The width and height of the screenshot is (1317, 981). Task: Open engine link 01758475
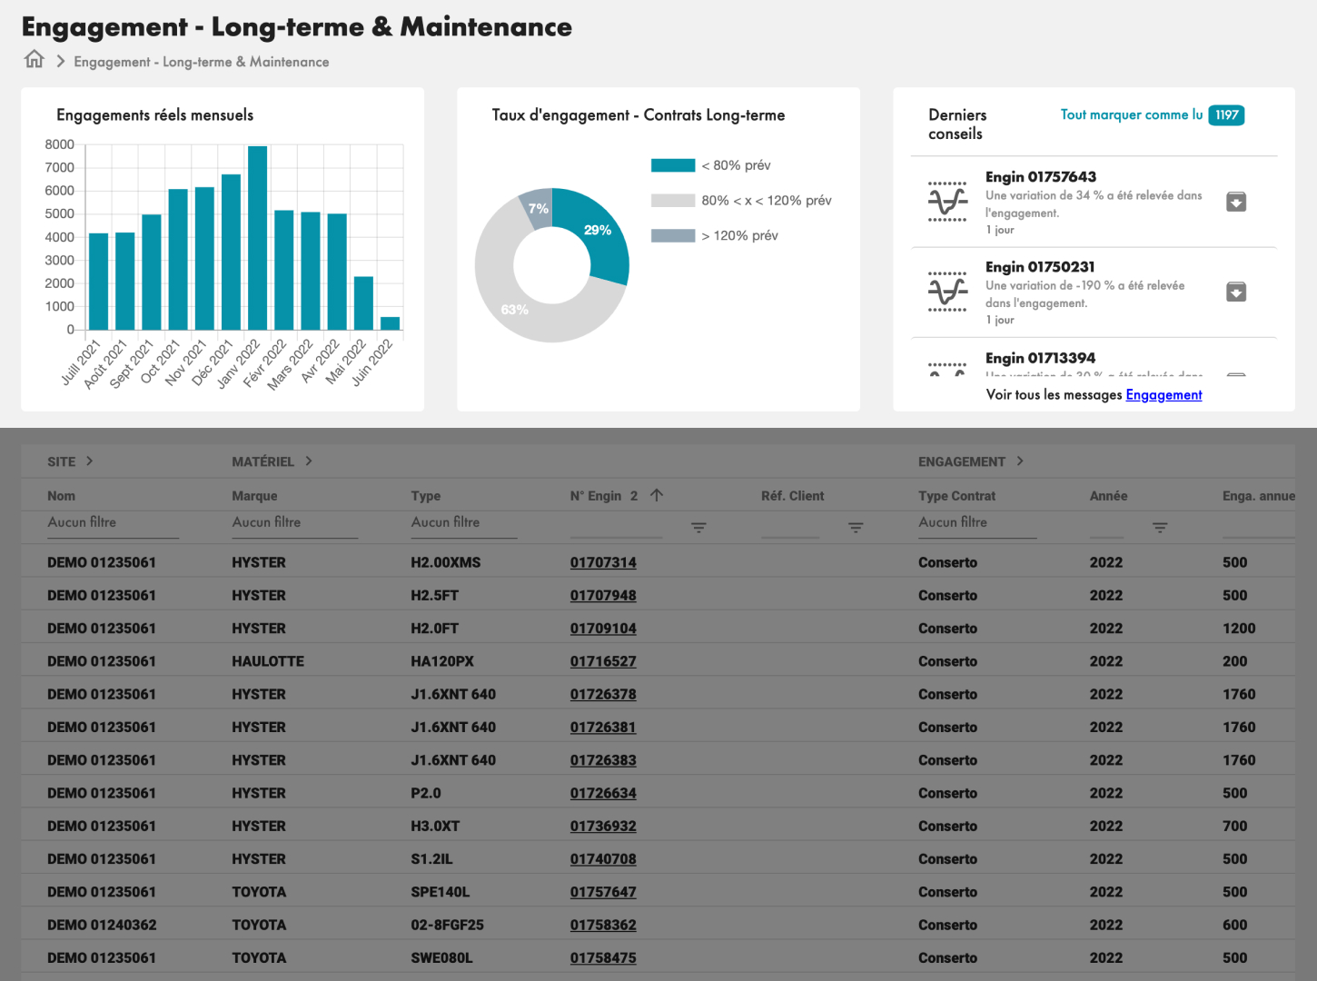coord(603,958)
